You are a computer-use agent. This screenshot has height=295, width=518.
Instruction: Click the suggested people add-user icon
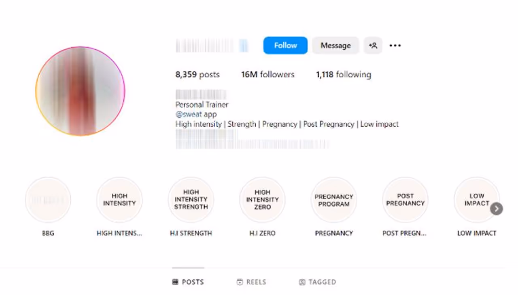[373, 46]
